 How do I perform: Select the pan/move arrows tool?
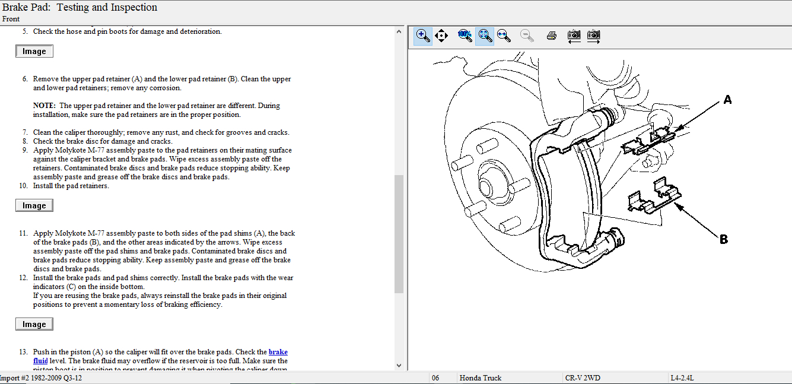point(441,36)
